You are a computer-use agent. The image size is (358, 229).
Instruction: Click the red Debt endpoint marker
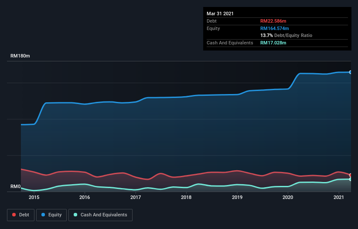pos(350,175)
